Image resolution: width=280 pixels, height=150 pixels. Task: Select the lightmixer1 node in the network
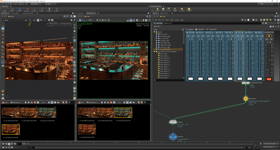click(245, 98)
